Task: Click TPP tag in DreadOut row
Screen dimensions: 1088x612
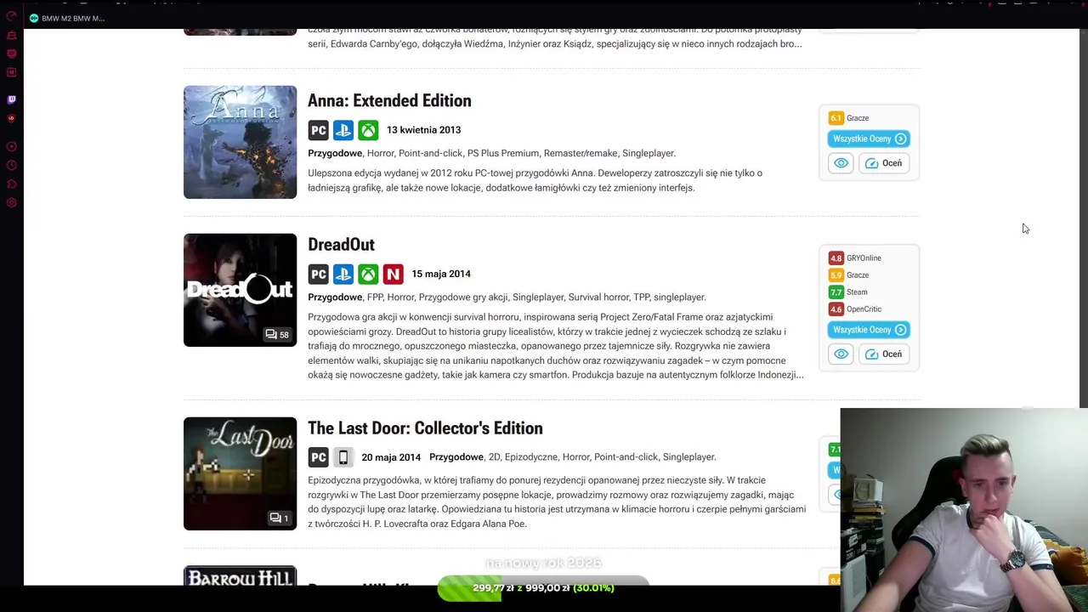Action: (642, 297)
